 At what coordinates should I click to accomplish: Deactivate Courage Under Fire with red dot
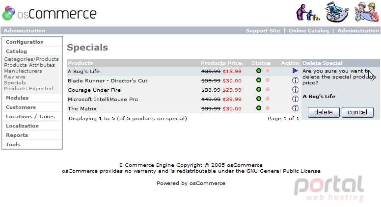point(268,90)
